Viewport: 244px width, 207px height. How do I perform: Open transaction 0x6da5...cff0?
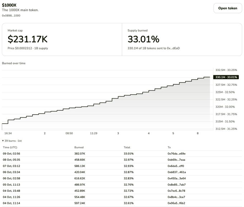[x=176, y=166]
